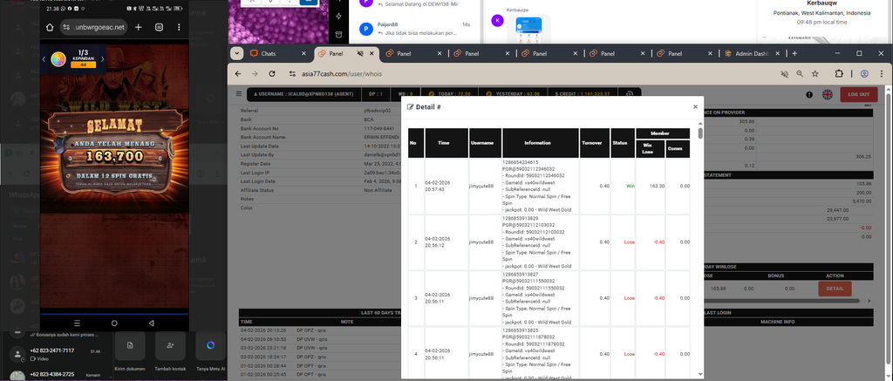Open a new Chrome tab with plus button

click(794, 53)
